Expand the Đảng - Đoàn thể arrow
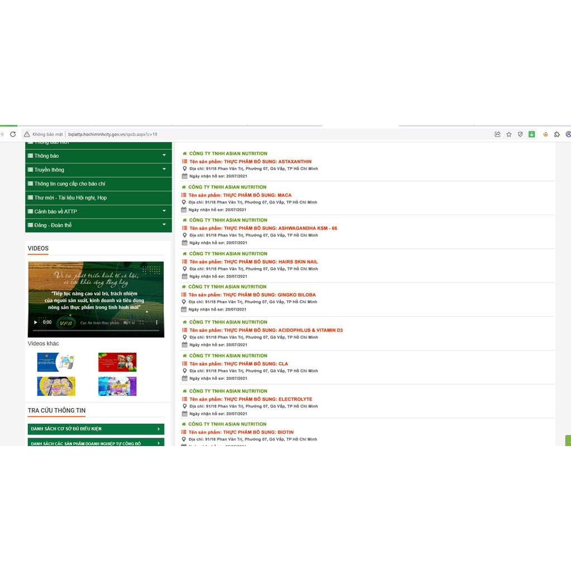The image size is (571, 571). (x=164, y=225)
